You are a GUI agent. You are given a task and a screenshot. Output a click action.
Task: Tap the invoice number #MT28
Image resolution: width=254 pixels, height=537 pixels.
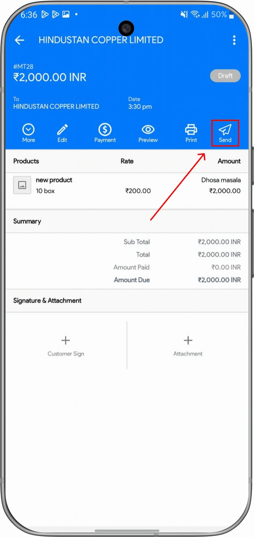(23, 67)
